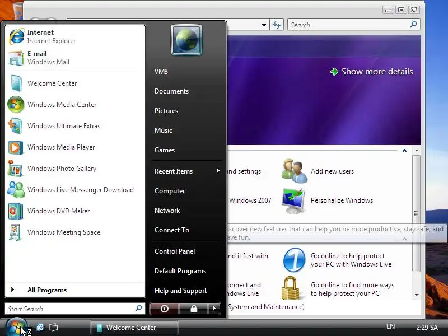Click Show more details link
This screenshot has width=448, height=336.
click(372, 72)
